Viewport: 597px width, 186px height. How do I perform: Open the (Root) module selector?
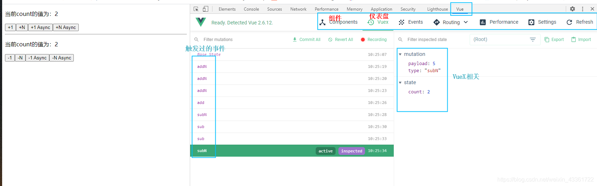(x=505, y=40)
